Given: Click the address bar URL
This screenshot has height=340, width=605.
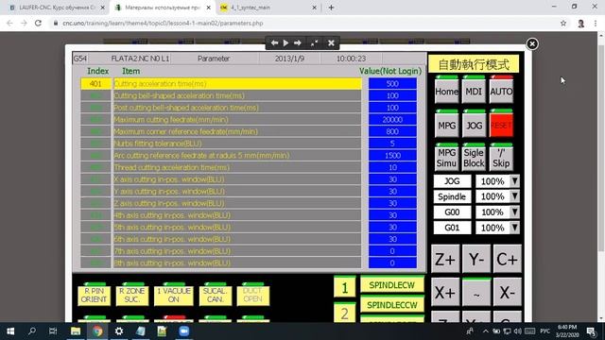Looking at the screenshot, I should click(163, 23).
